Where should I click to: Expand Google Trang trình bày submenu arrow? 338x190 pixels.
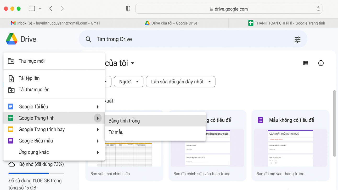pos(98,130)
